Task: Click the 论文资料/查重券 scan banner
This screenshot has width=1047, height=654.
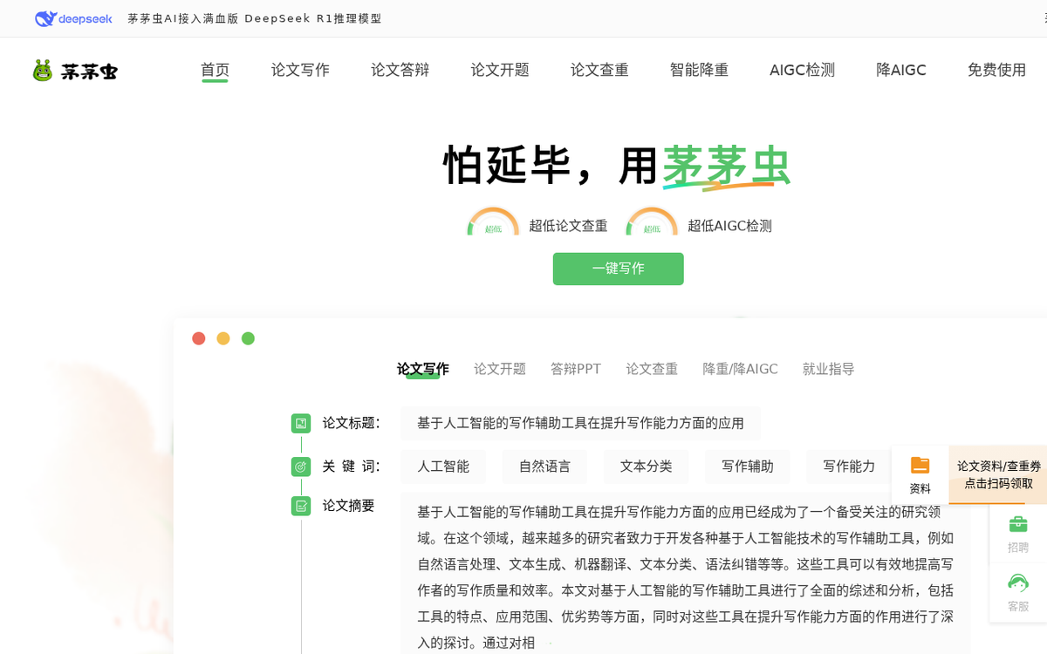Action: [x=998, y=474]
